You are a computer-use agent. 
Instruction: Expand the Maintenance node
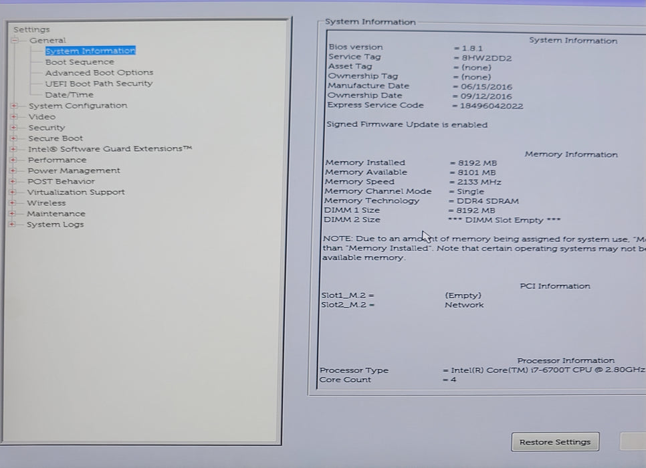(12, 214)
